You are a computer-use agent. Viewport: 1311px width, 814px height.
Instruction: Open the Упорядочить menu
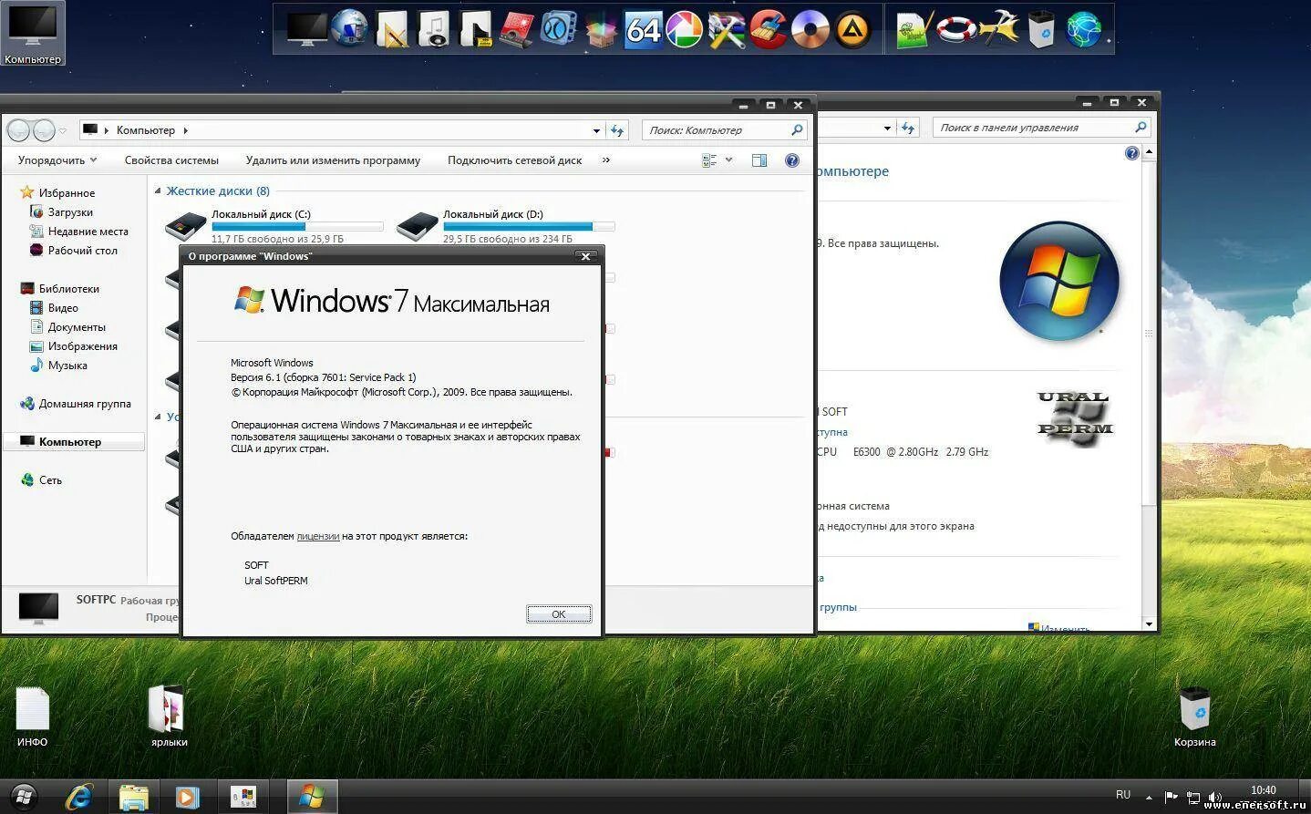[x=57, y=160]
